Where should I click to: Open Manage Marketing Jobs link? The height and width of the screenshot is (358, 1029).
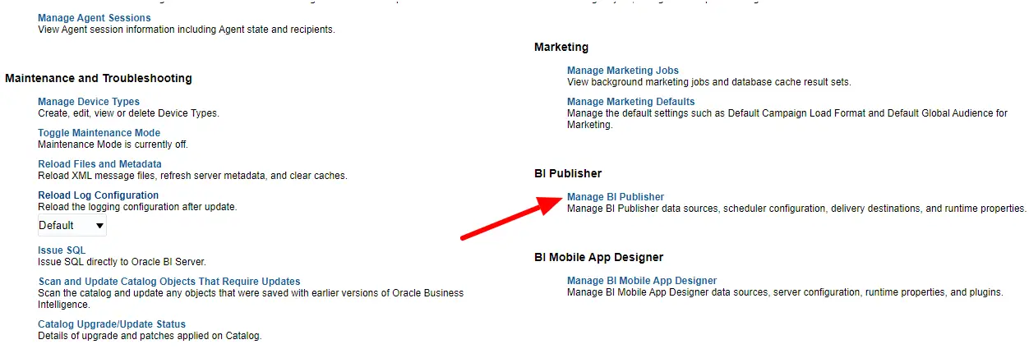[x=623, y=71]
